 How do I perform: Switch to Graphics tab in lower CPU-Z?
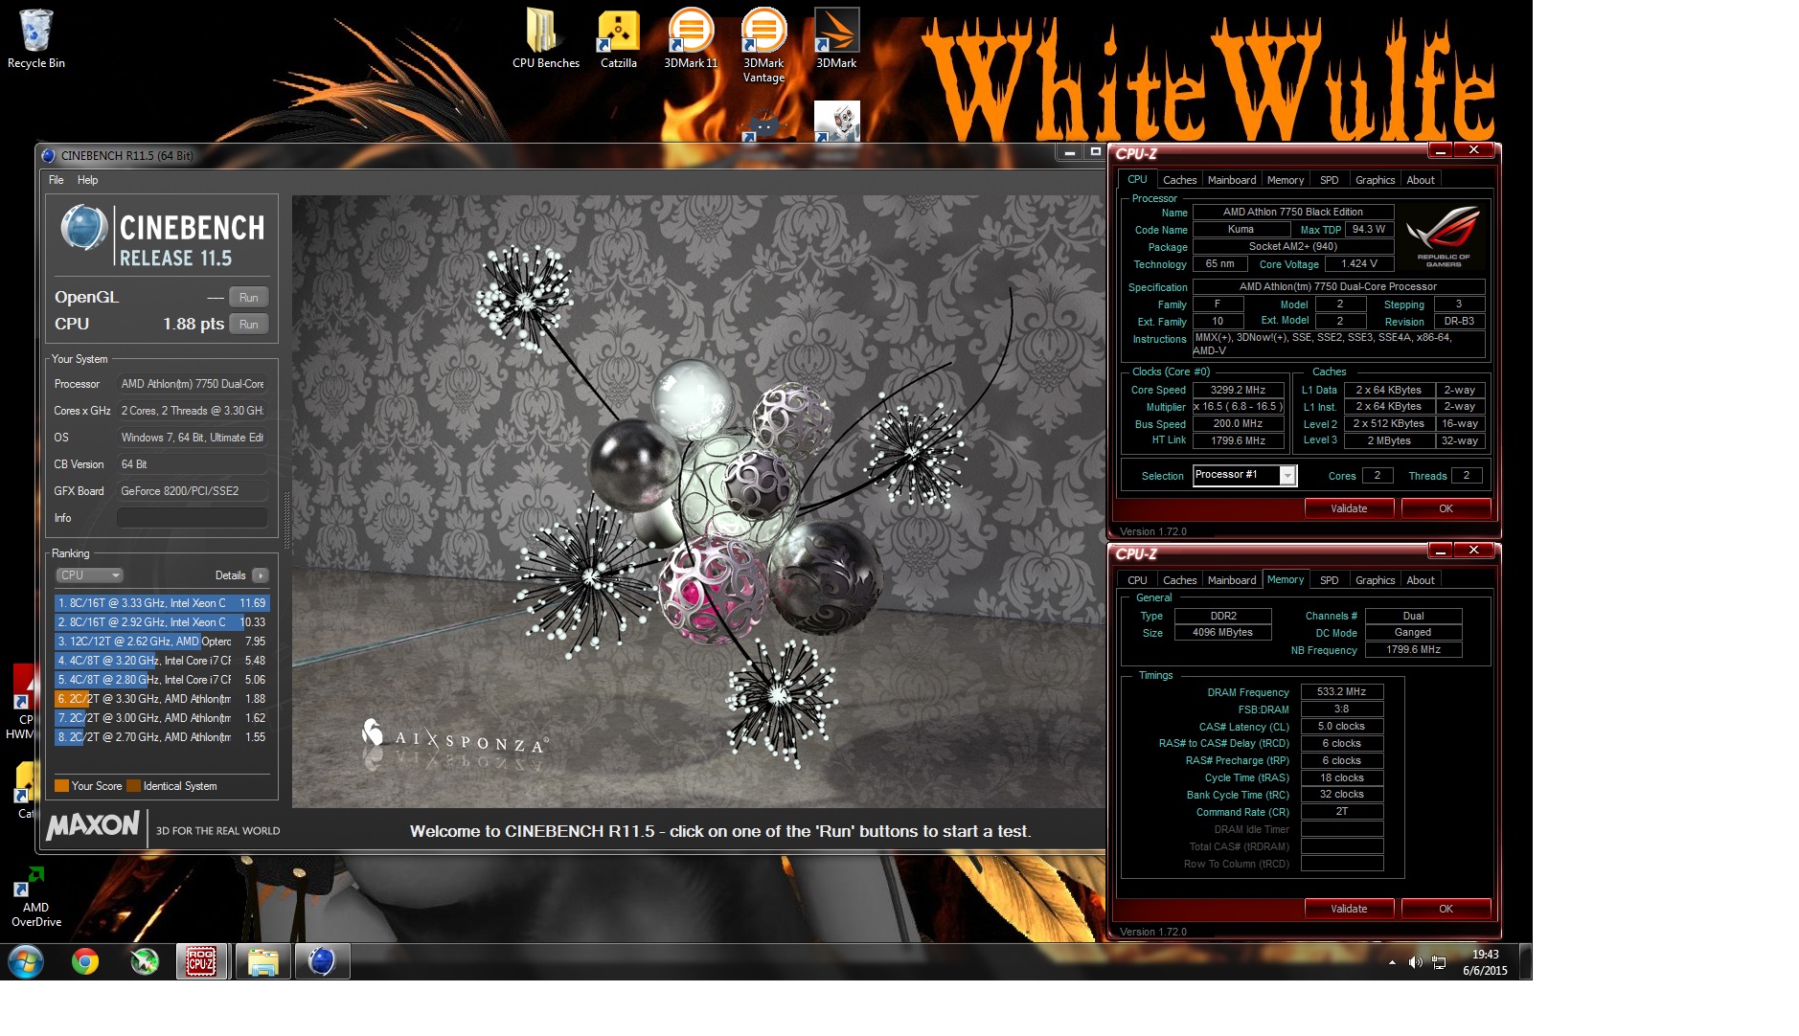point(1375,580)
